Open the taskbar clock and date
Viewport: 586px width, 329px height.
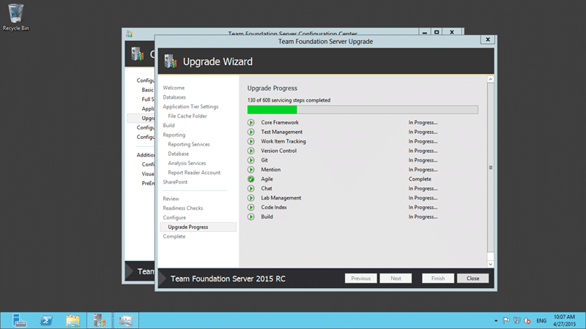tap(564, 320)
